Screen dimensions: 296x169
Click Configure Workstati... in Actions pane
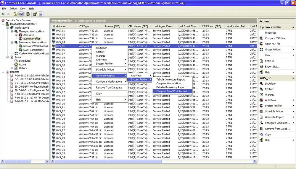[277, 123]
